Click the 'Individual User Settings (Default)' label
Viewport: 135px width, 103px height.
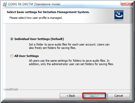click(x=39, y=39)
